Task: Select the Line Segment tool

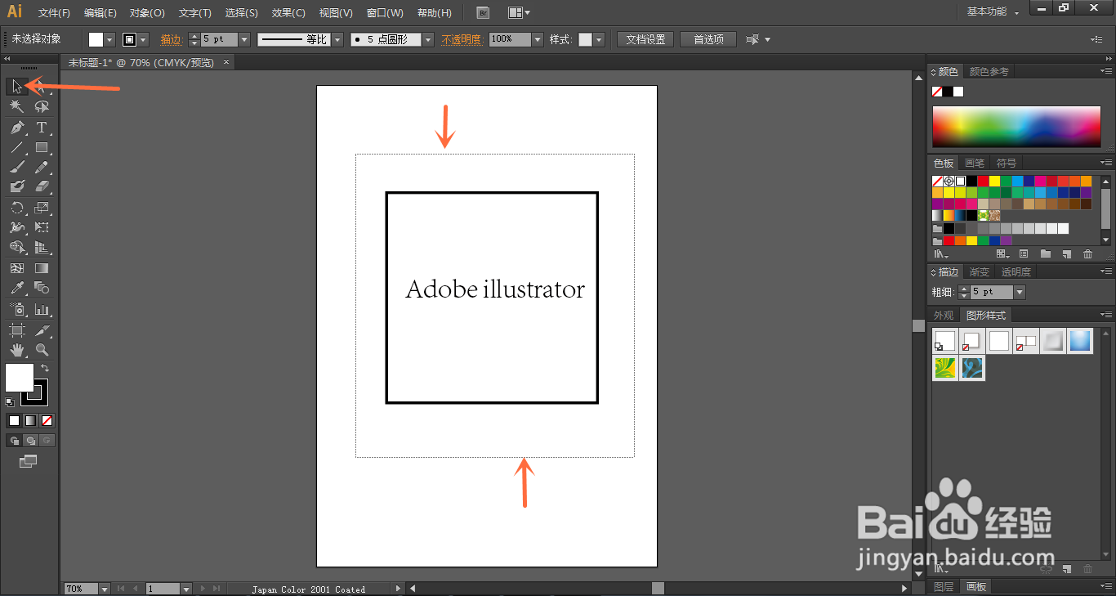Action: coord(17,148)
